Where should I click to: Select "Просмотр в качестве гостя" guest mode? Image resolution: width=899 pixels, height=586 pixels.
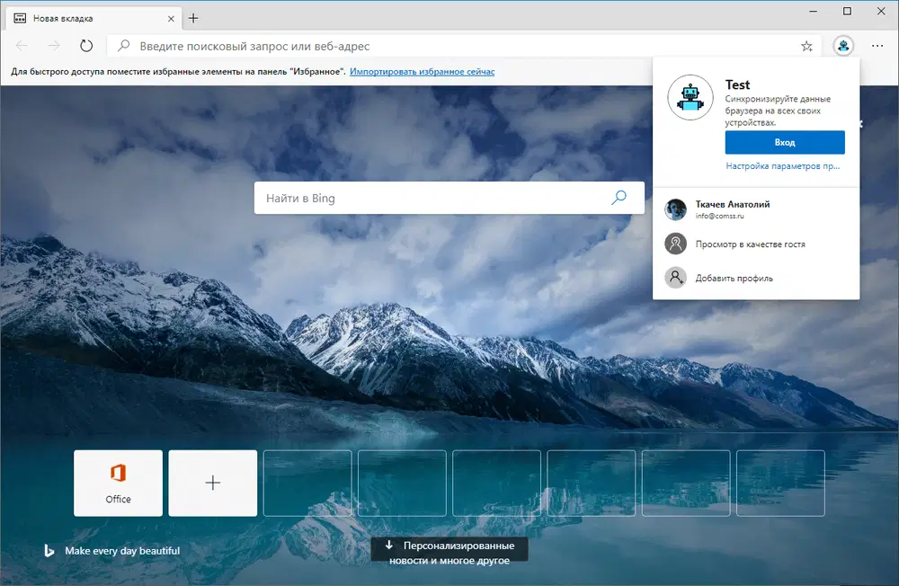[752, 243]
